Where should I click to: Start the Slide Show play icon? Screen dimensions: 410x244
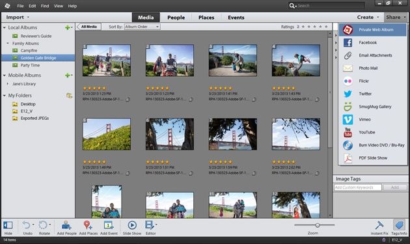pos(132,225)
